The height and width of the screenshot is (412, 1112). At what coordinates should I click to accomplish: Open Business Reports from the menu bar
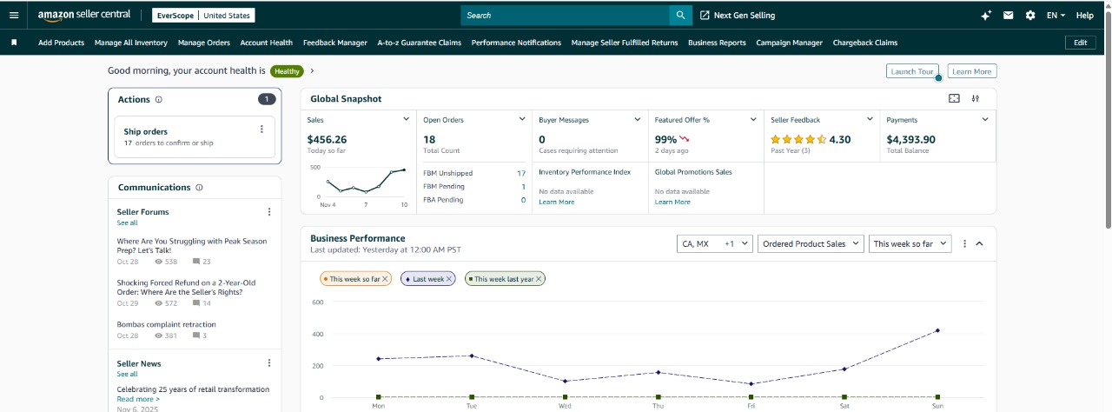[717, 43]
